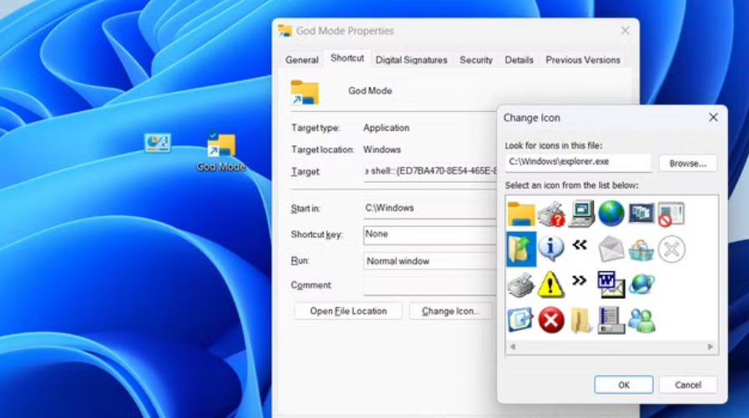
Task: Switch to the General tab
Action: (302, 60)
